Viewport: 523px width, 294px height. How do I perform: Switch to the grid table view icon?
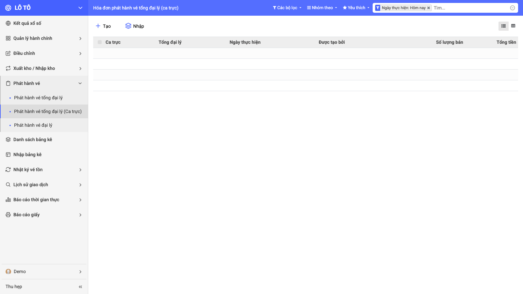coord(513,26)
